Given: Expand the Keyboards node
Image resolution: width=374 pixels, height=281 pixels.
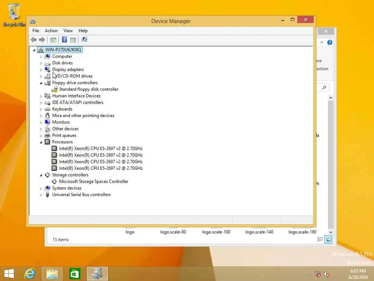Looking at the screenshot, I should [x=41, y=109].
